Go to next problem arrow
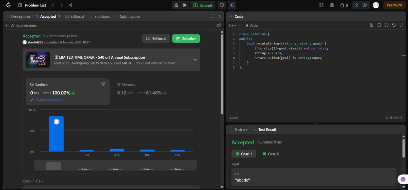 tap(61, 5)
